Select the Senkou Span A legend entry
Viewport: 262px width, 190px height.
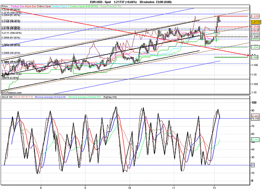[61, 6]
